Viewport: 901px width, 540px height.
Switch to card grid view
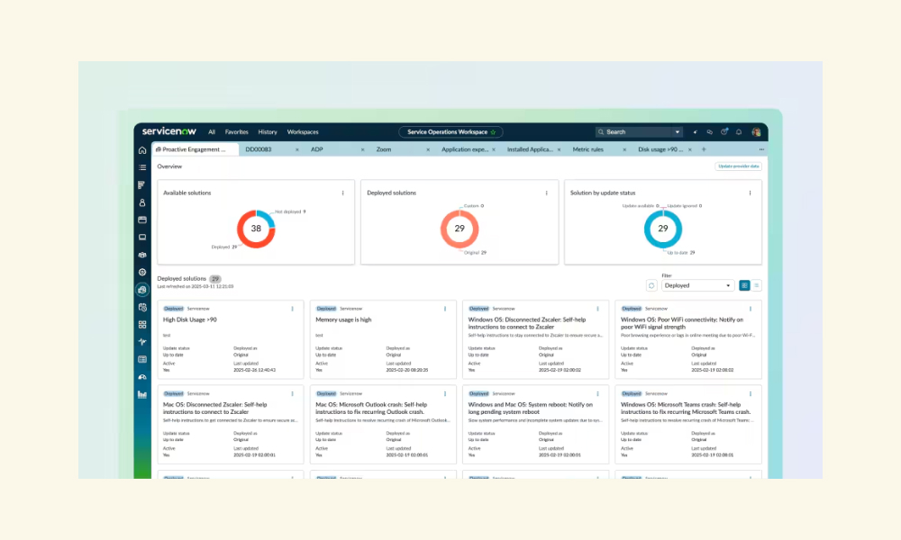click(x=744, y=285)
